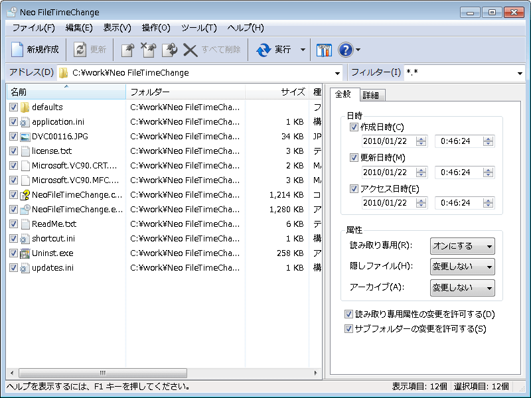
Task: Click the scroll left arrow of file list
Action: pyautogui.click(x=12, y=373)
